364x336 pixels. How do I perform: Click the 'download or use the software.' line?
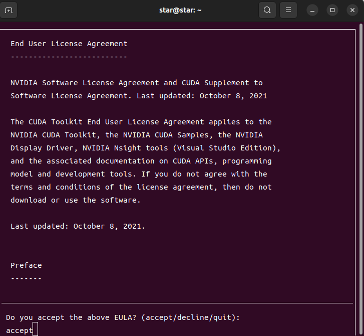point(76,200)
